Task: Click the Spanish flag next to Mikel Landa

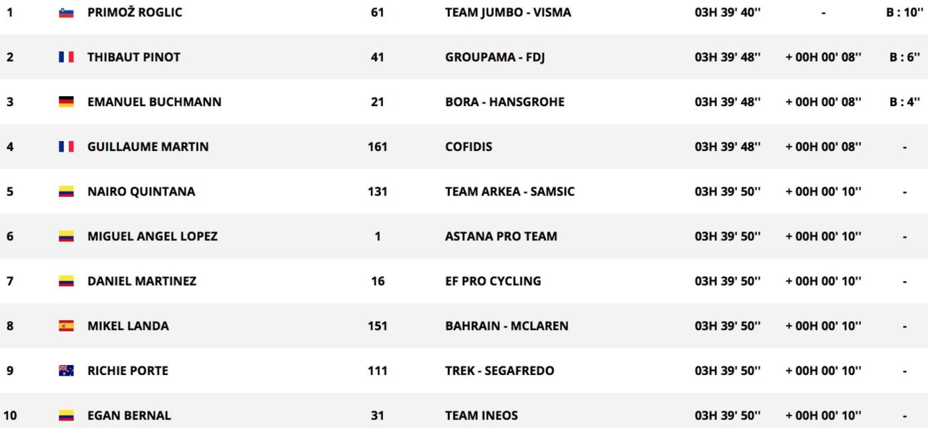Action: click(66, 326)
